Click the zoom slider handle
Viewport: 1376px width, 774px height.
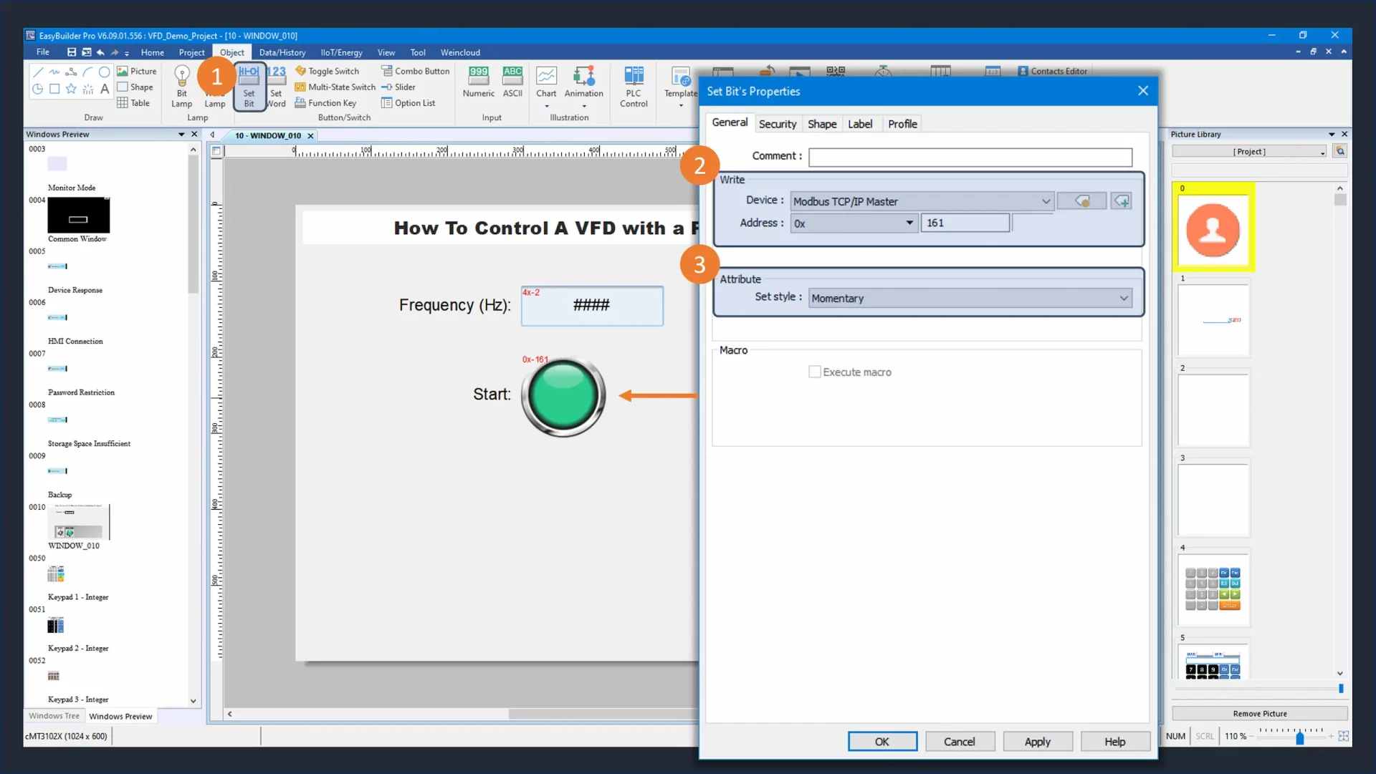click(x=1299, y=738)
